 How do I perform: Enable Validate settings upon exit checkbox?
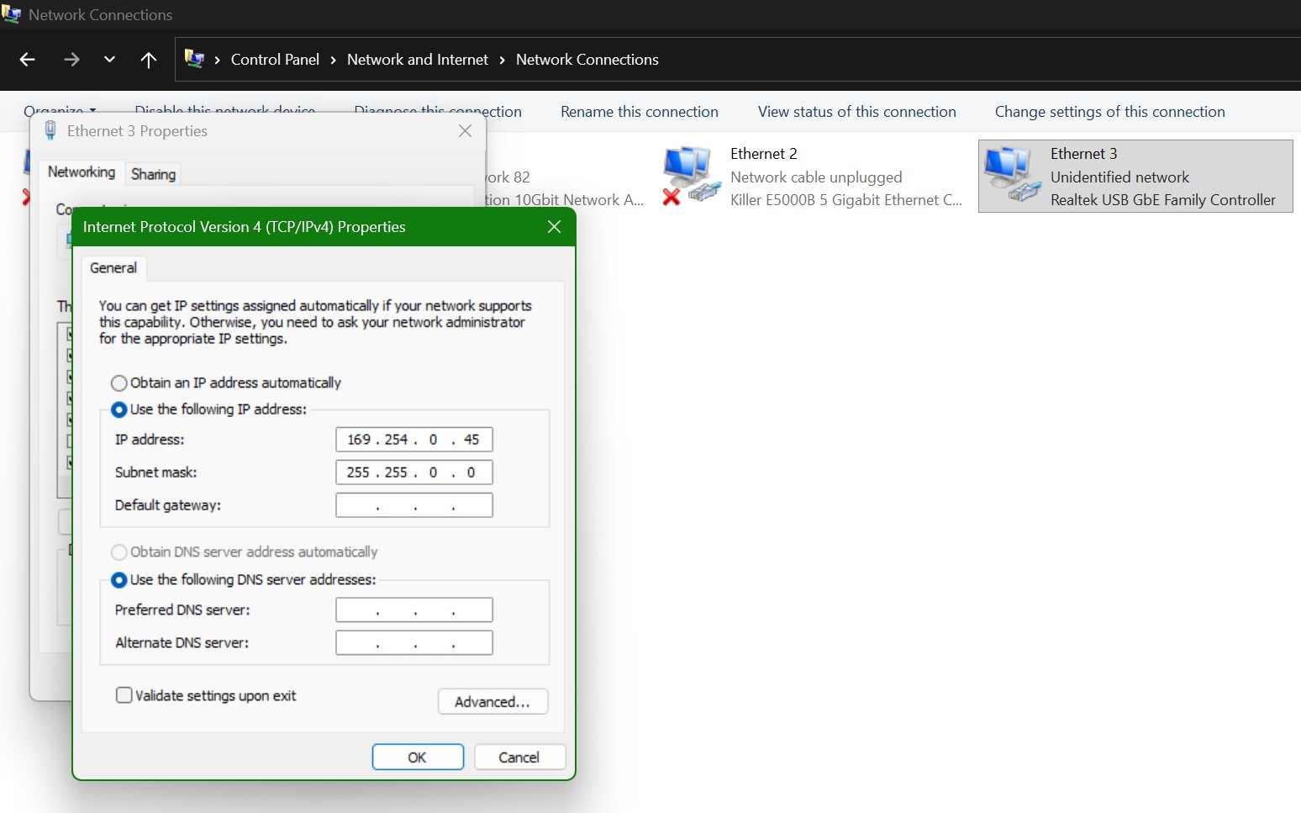[124, 695]
